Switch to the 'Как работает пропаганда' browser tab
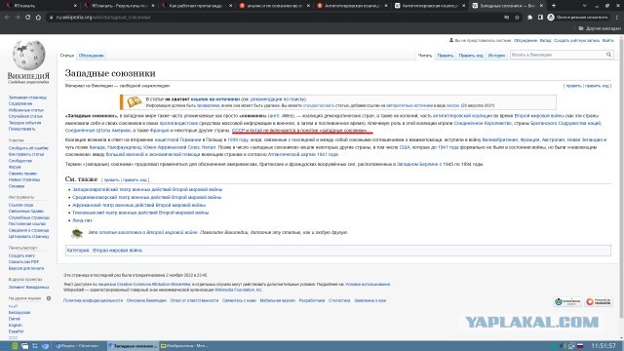Screen dimensions: 624x351 197,6
